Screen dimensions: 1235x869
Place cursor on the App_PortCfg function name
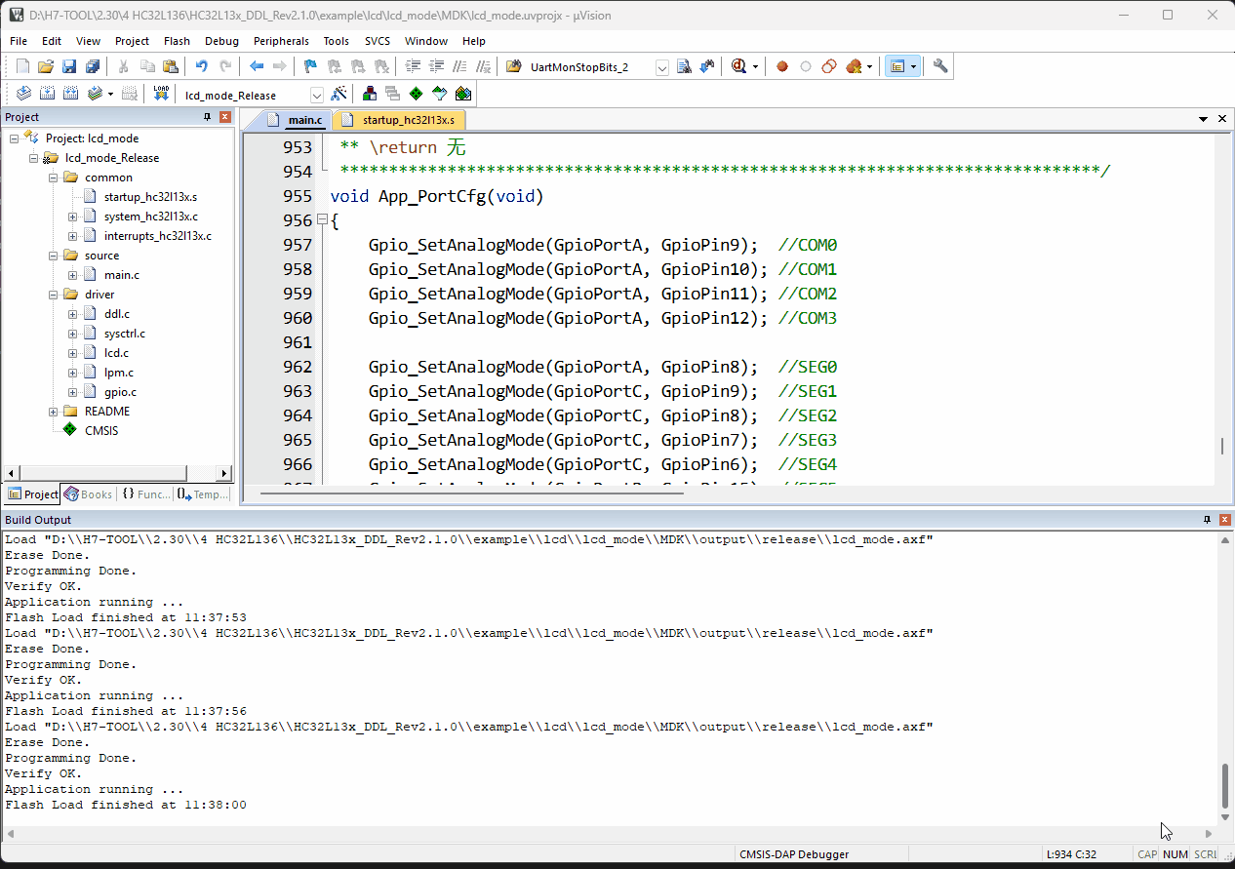(x=431, y=196)
